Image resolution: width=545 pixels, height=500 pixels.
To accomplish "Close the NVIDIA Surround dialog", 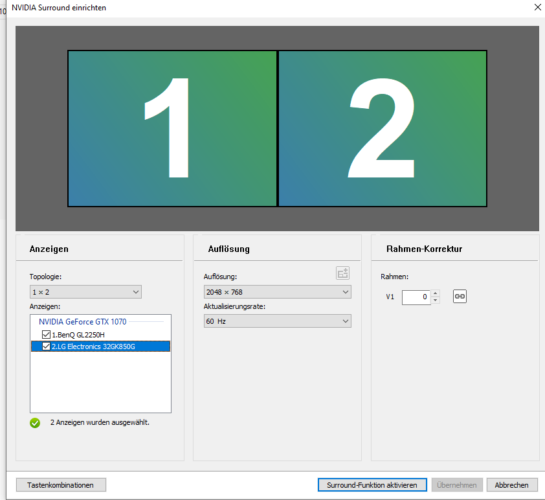I will 537,7.
